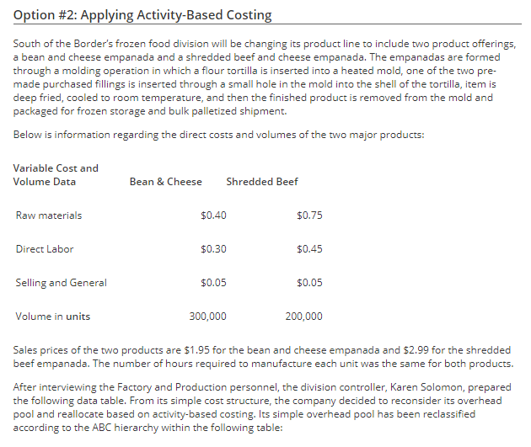The image size is (531, 447).
Task: Click the sentence starting Below is information
Action: 219,135
